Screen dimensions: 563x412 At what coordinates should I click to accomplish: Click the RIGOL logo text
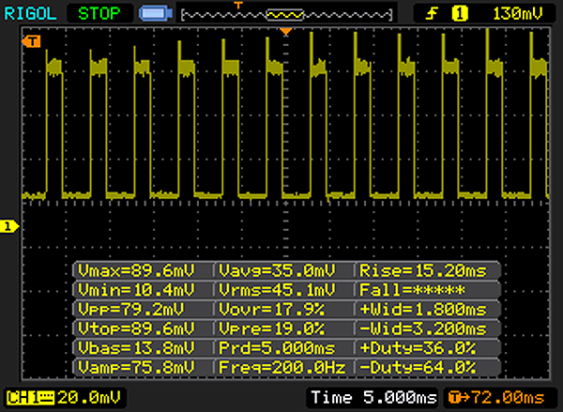pyautogui.click(x=30, y=14)
